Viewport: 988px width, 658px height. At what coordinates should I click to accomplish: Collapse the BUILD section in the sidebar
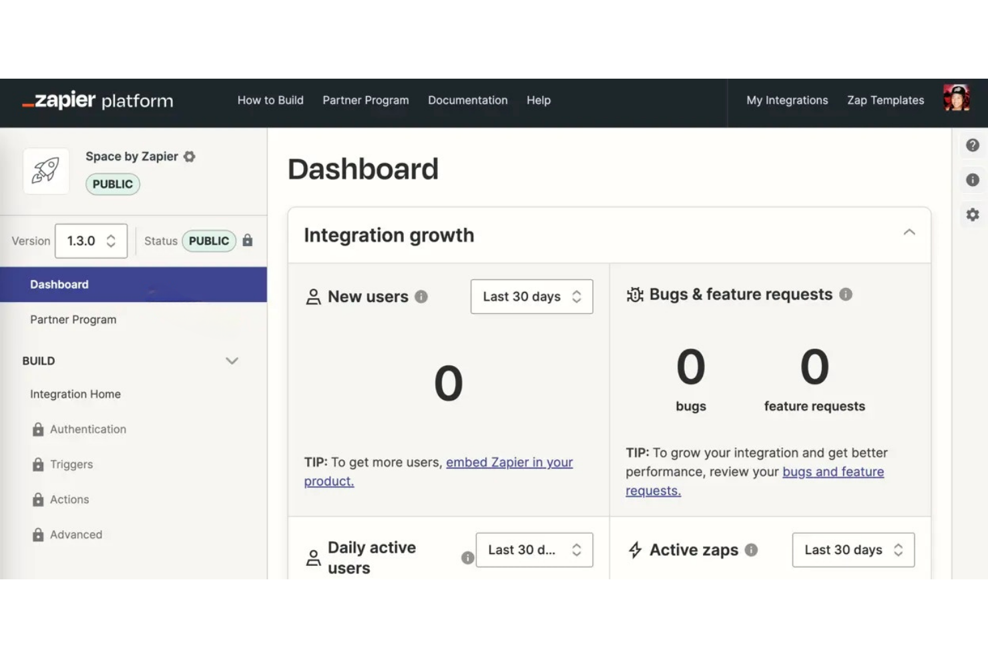pyautogui.click(x=232, y=361)
